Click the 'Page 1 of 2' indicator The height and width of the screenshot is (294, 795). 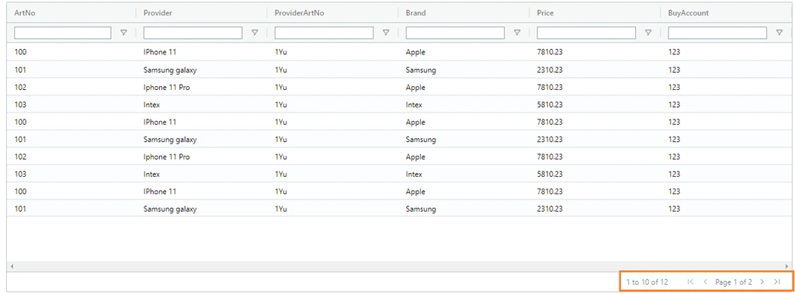734,282
